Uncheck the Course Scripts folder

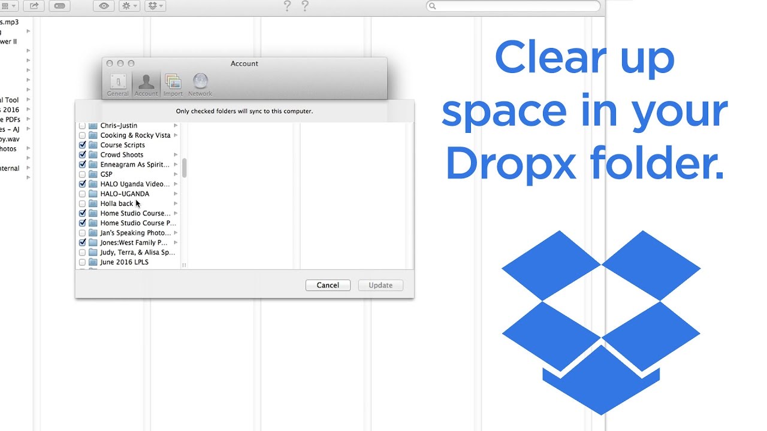click(x=82, y=145)
